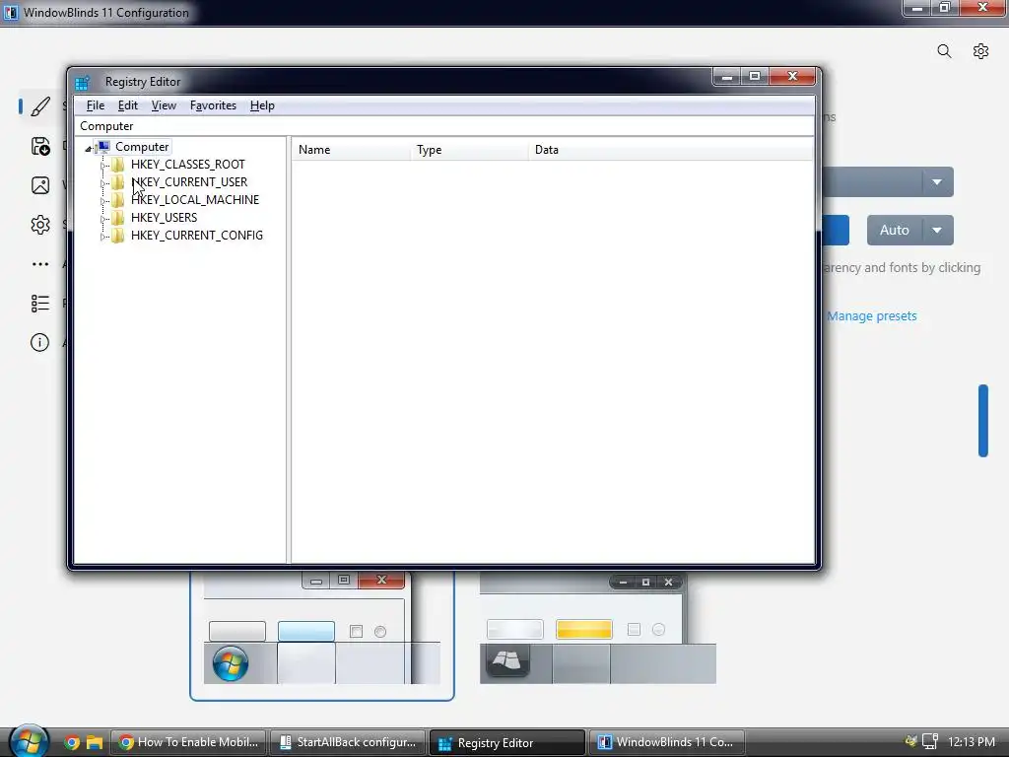Open the Auto dropdown arrow in WindowBlinds
Image resolution: width=1009 pixels, height=757 pixels.
938,231
